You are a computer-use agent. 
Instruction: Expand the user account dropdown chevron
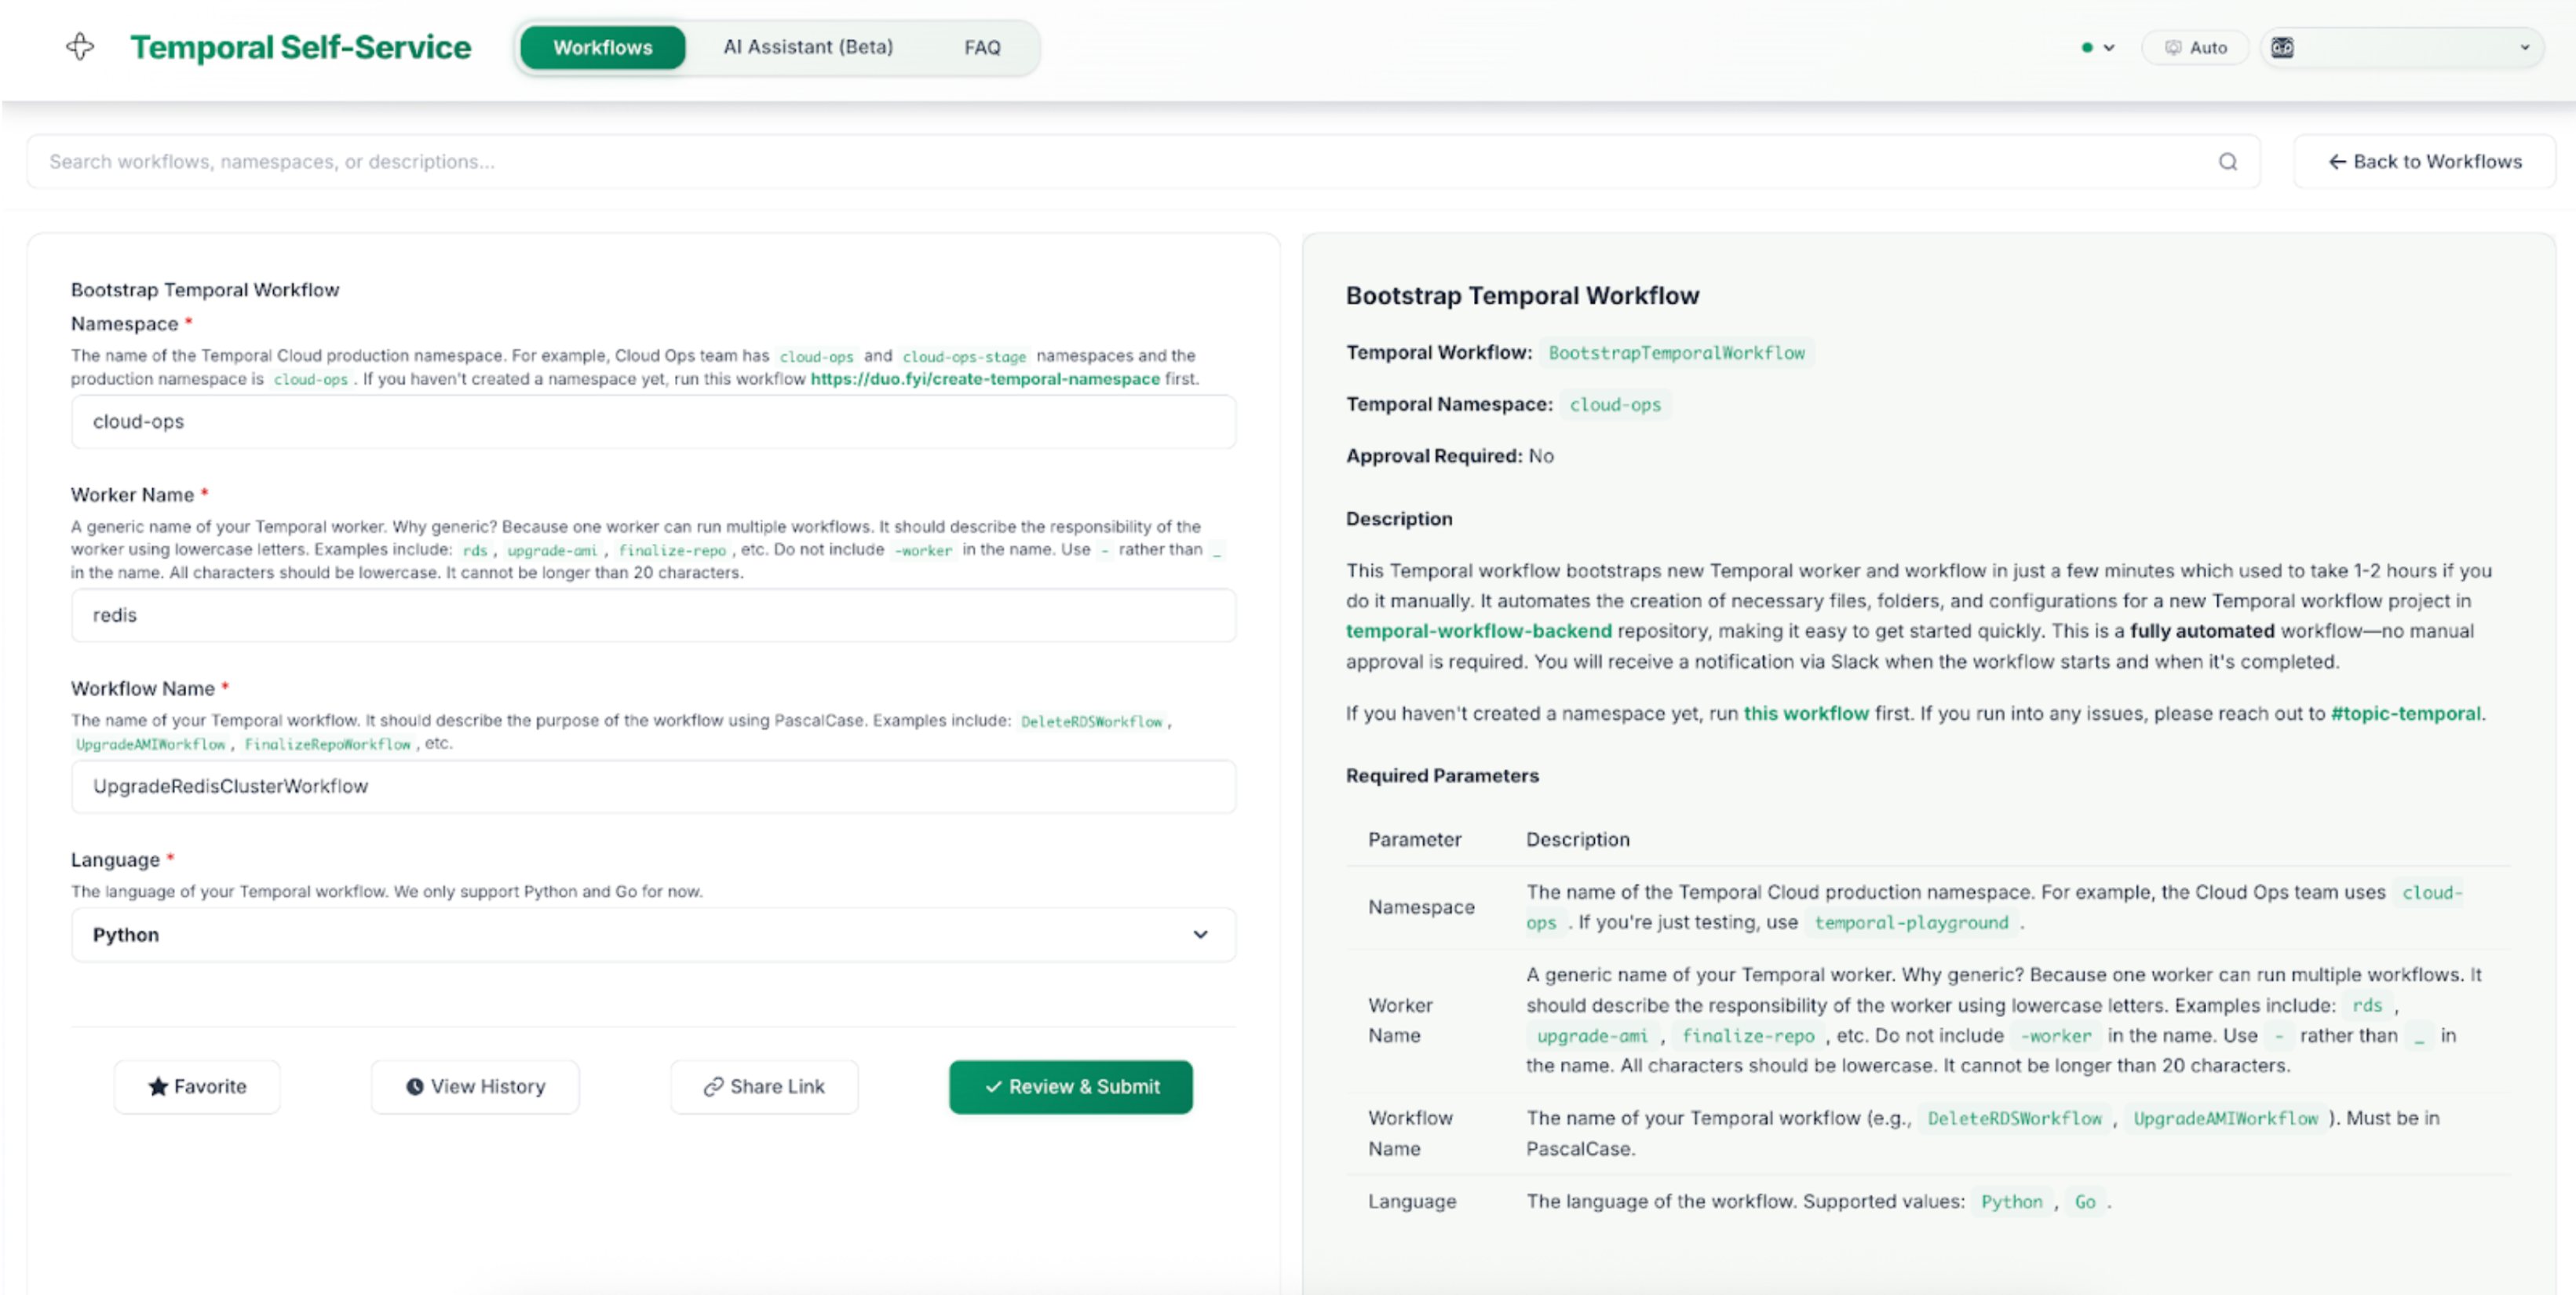pos(2524,47)
